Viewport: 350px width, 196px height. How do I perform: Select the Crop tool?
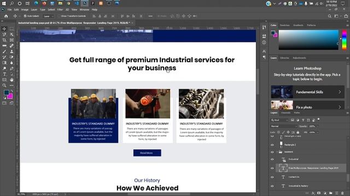[4, 40]
